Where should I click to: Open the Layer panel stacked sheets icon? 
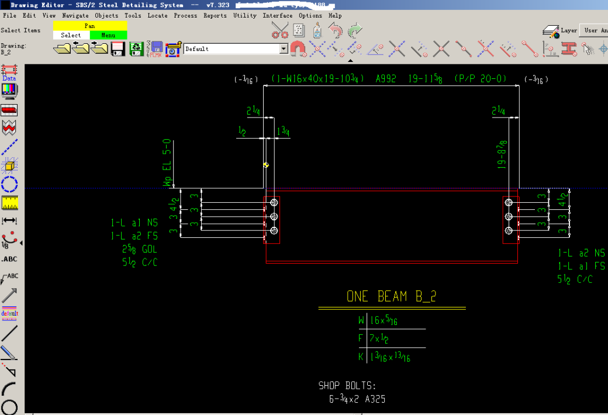(x=551, y=31)
